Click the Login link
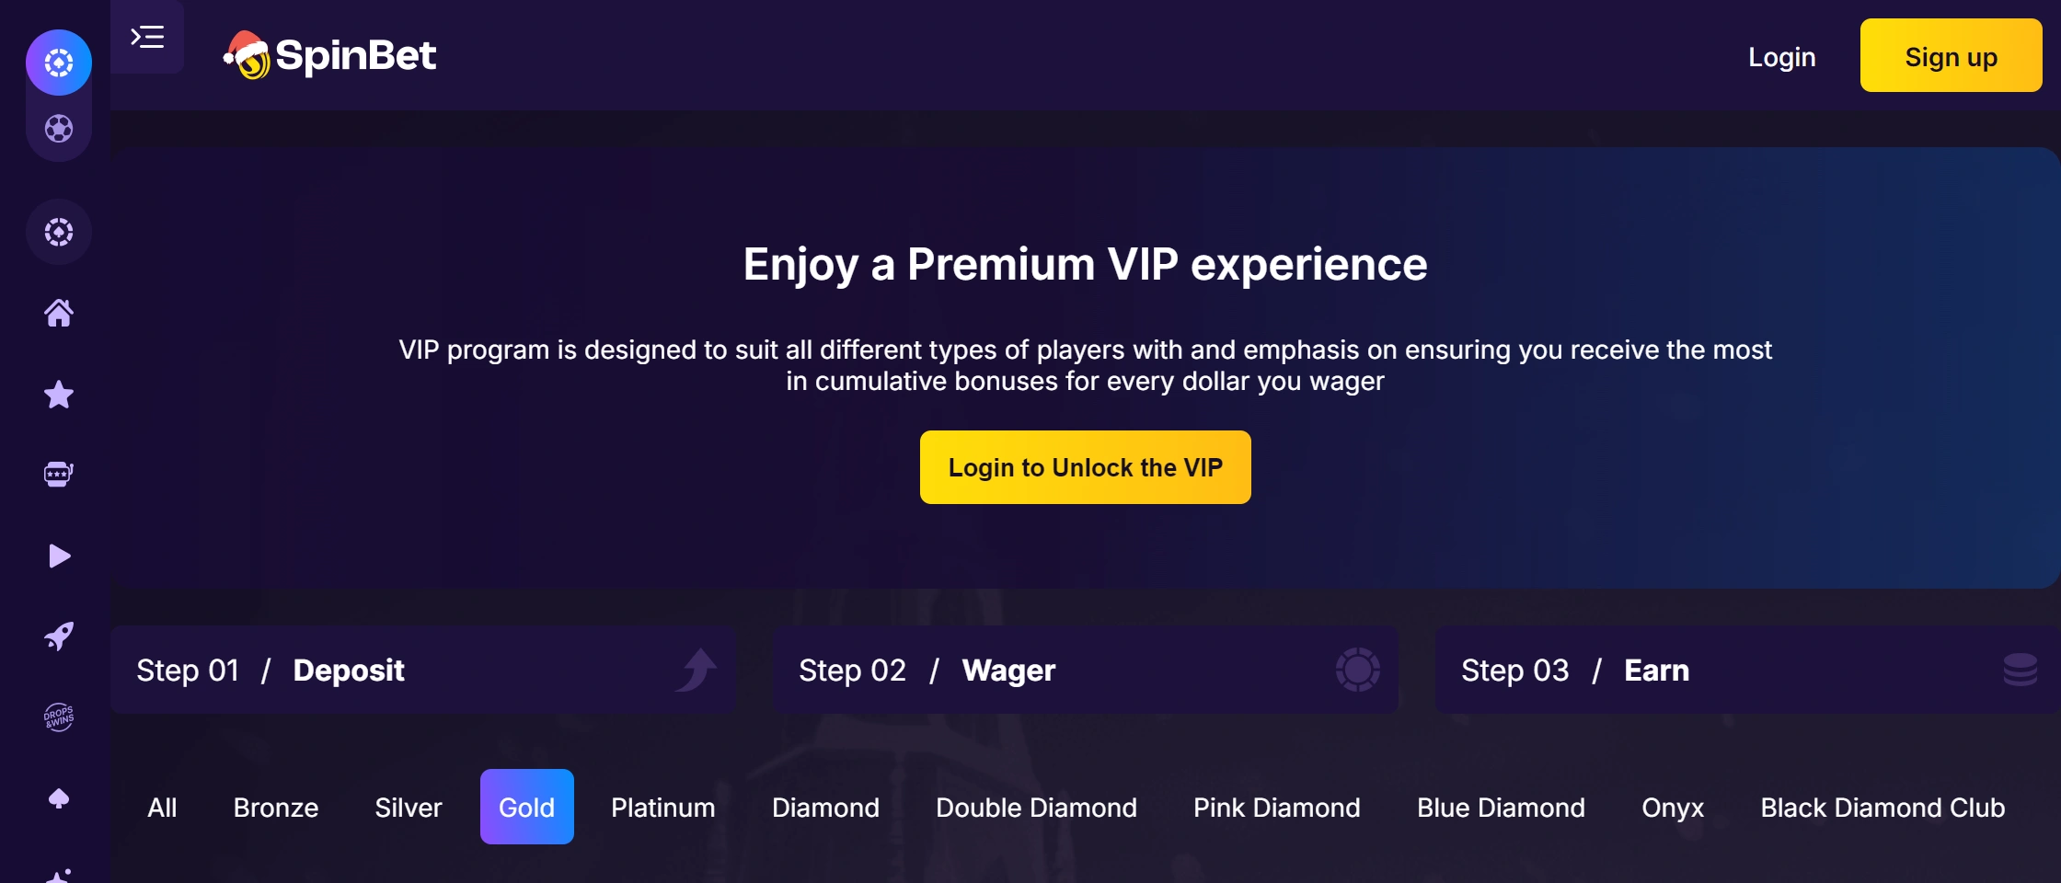 1781,57
